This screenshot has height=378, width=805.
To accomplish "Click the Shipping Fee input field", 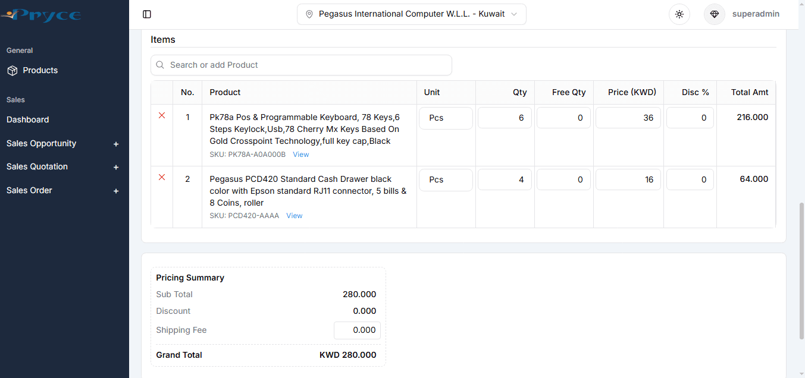I will click(x=357, y=330).
